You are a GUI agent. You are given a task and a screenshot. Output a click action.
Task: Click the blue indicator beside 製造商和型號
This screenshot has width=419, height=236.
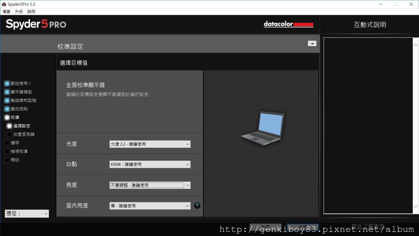[x=7, y=100]
